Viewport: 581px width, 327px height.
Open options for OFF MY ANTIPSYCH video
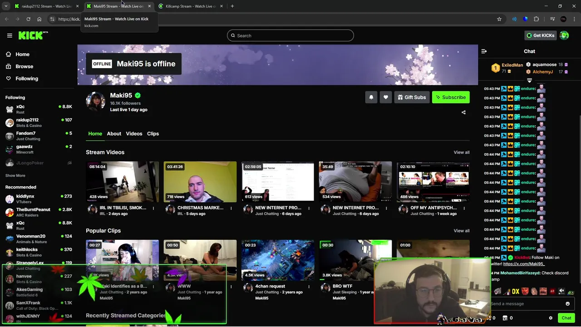pos(464,208)
